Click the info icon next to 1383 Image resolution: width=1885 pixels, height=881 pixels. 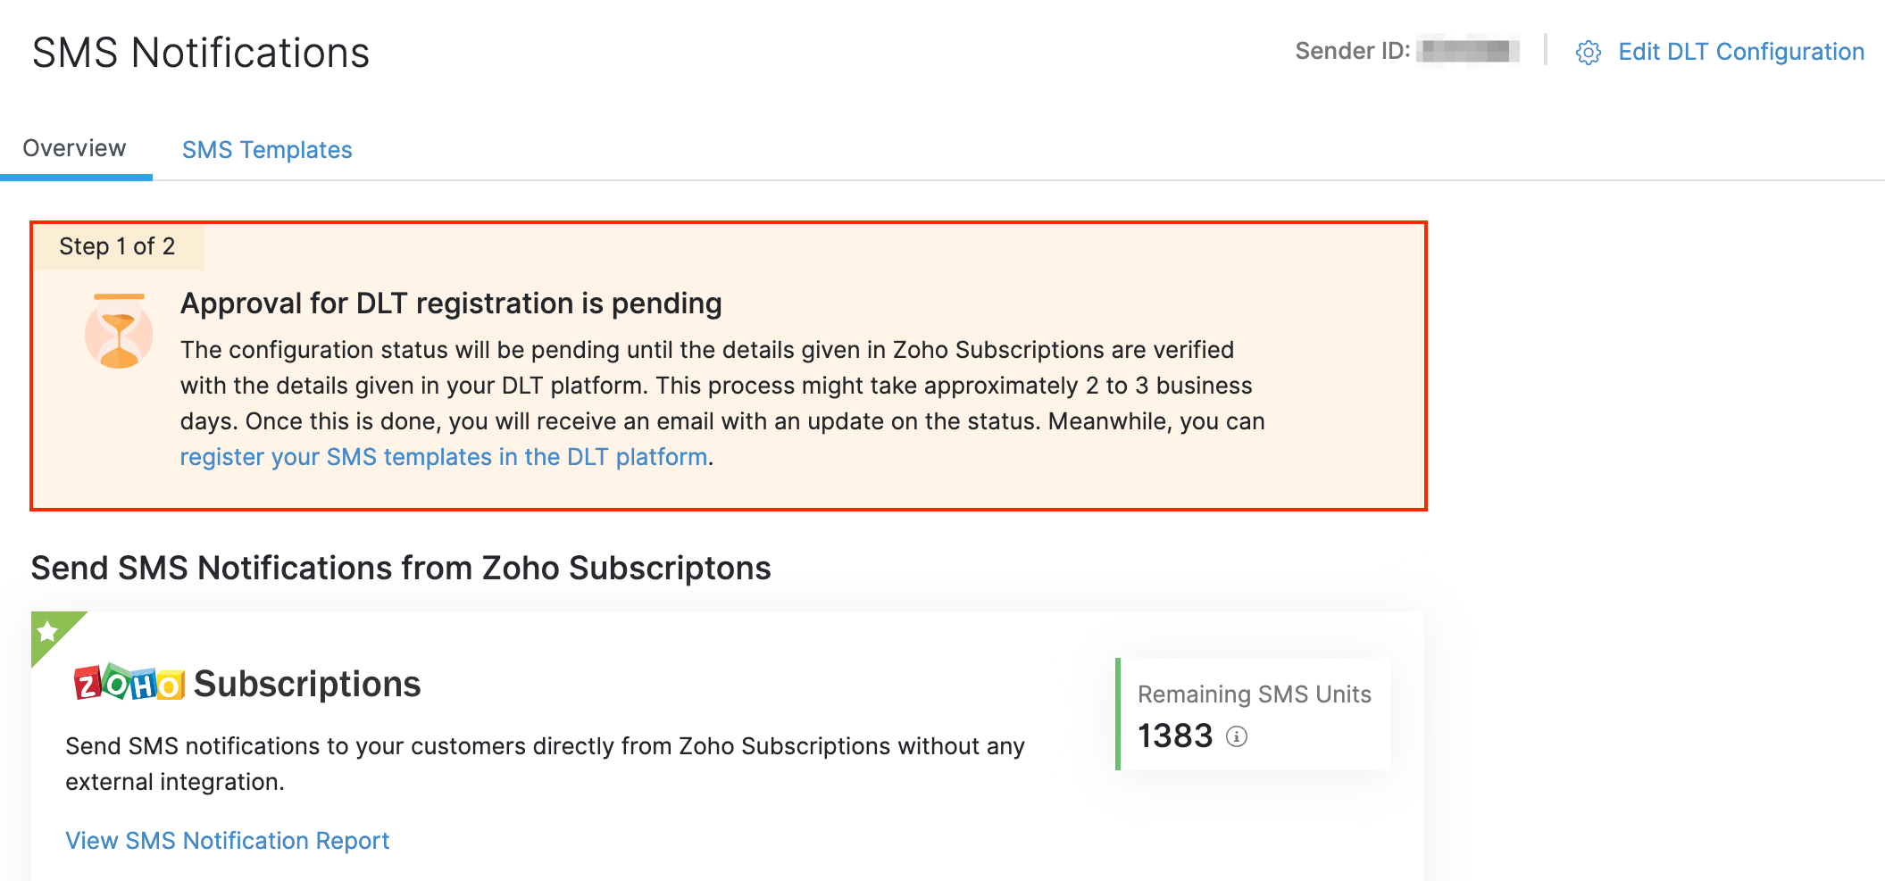point(1237,736)
